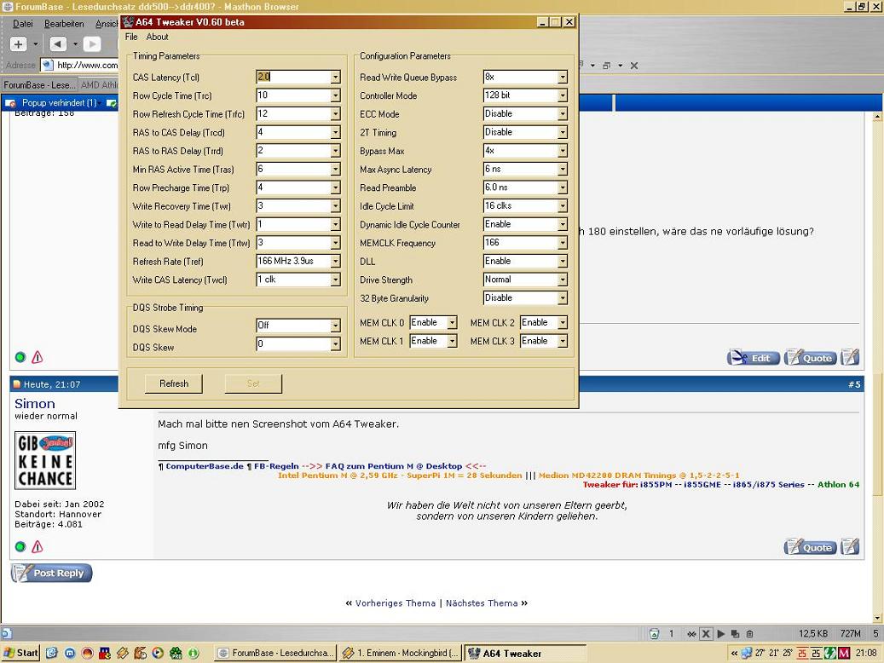The image size is (884, 663).
Task: Click the green tray icon beside the red M
Action: (830, 654)
